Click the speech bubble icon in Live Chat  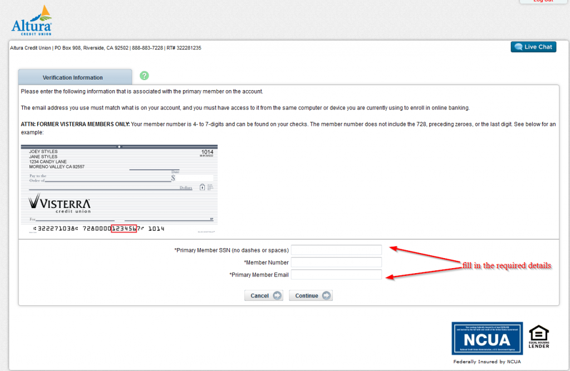(518, 47)
